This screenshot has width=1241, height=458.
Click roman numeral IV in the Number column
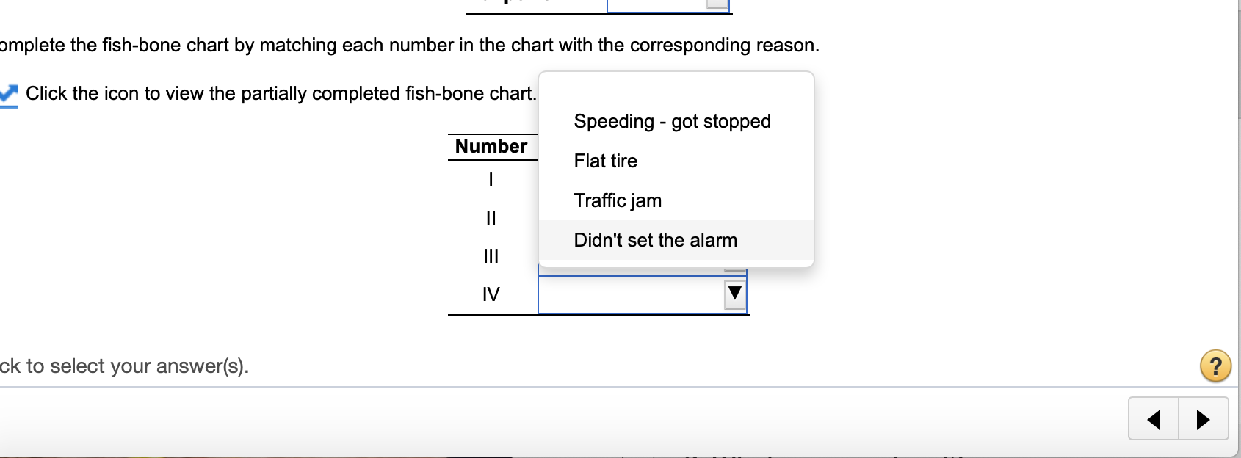coord(491,294)
